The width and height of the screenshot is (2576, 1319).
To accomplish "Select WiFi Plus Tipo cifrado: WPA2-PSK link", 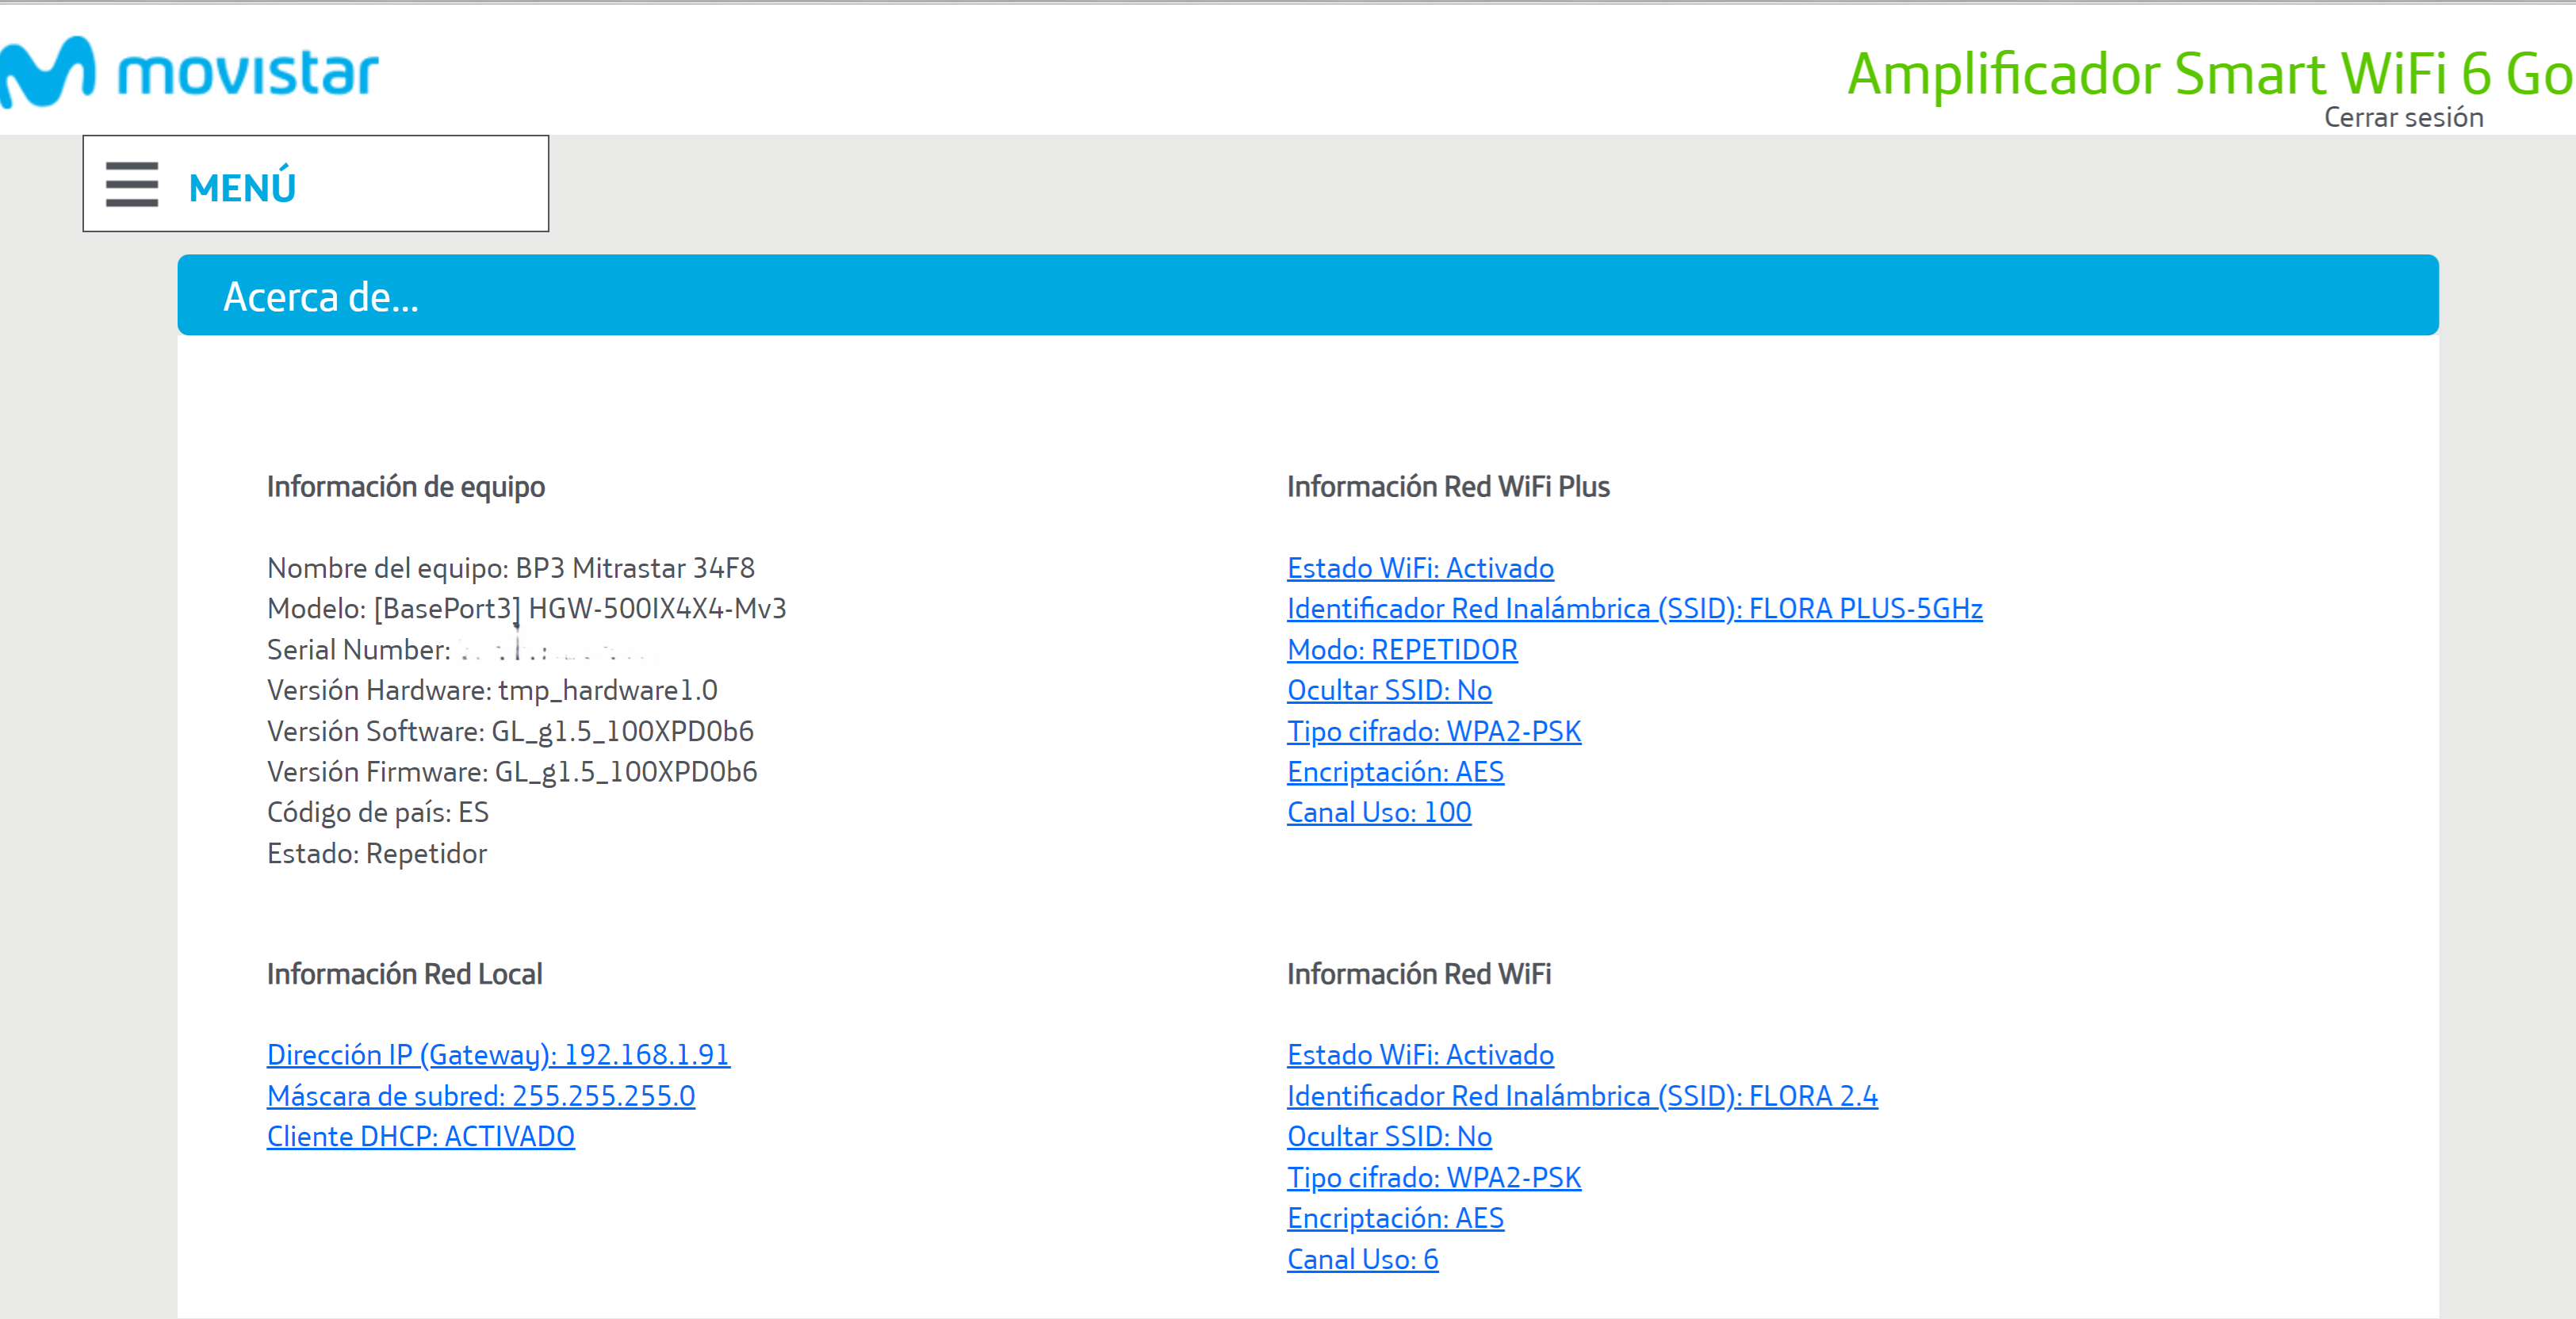I will click(x=1434, y=731).
